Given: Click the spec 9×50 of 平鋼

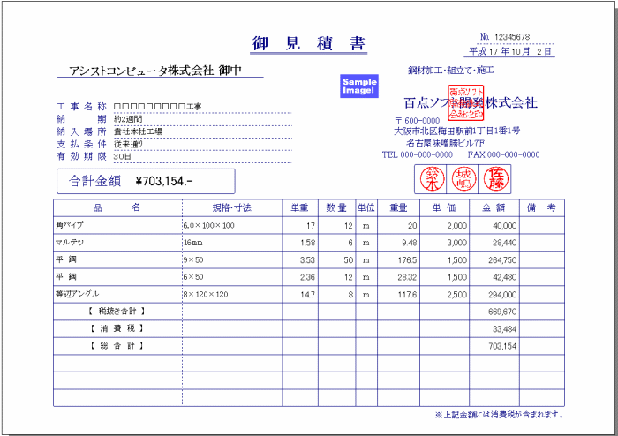Looking at the screenshot, I should (193, 260).
